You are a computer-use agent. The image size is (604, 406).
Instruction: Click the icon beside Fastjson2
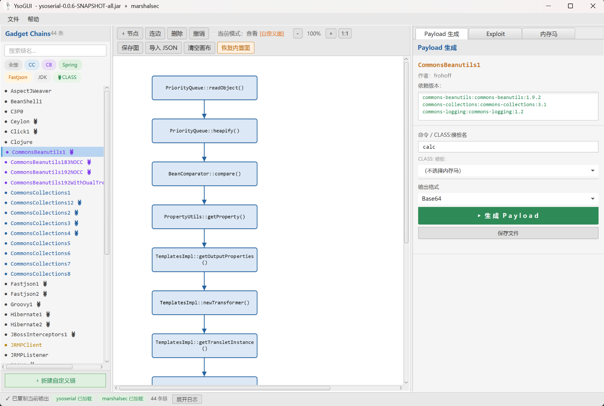coord(45,294)
